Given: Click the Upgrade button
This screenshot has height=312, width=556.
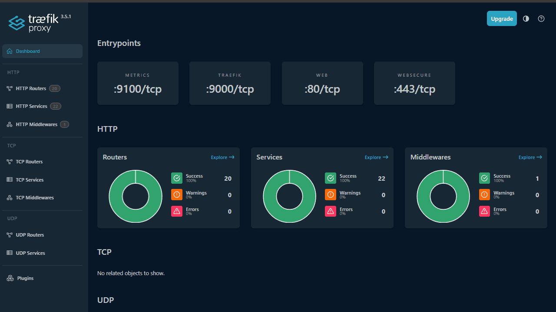Looking at the screenshot, I should point(502,19).
